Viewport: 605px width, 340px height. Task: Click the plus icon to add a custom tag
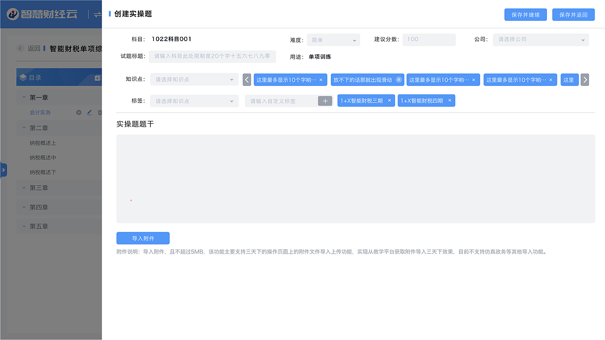[x=325, y=101]
